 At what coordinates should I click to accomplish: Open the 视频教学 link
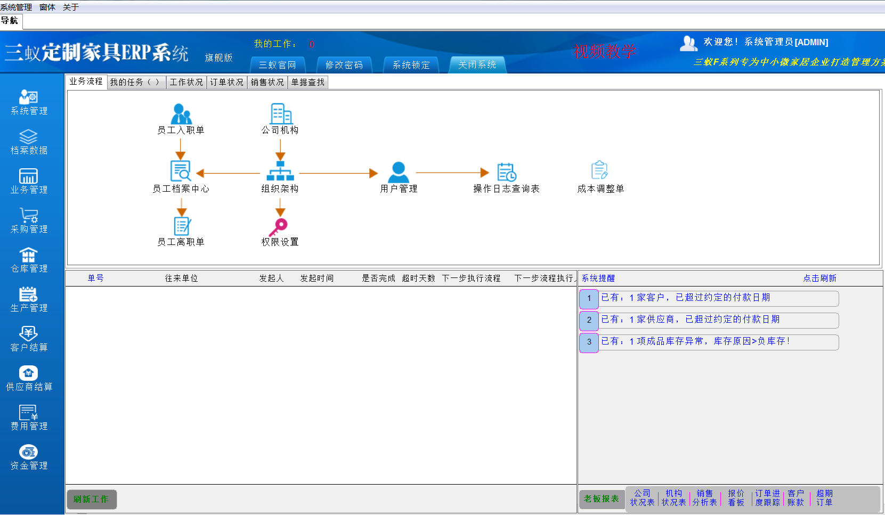605,51
